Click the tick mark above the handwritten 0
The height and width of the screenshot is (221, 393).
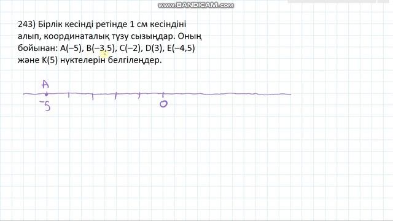click(x=163, y=95)
